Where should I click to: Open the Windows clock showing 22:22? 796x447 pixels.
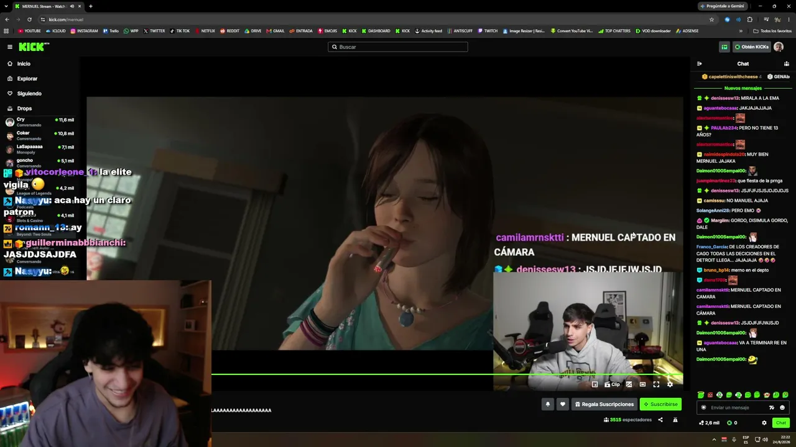click(782, 440)
